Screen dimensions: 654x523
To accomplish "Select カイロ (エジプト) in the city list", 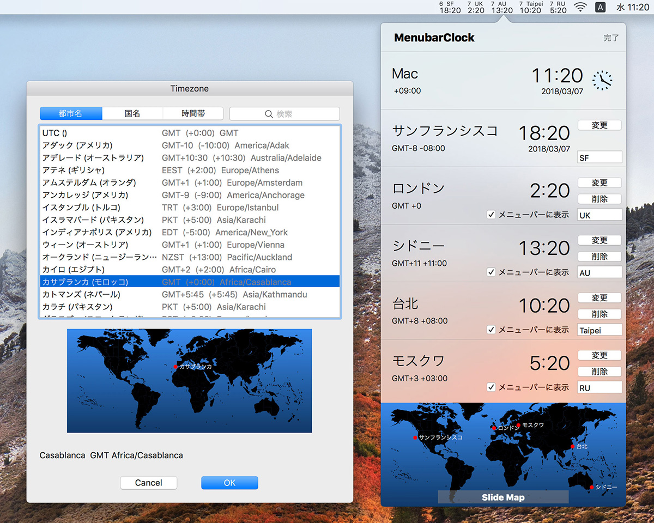I will (74, 270).
